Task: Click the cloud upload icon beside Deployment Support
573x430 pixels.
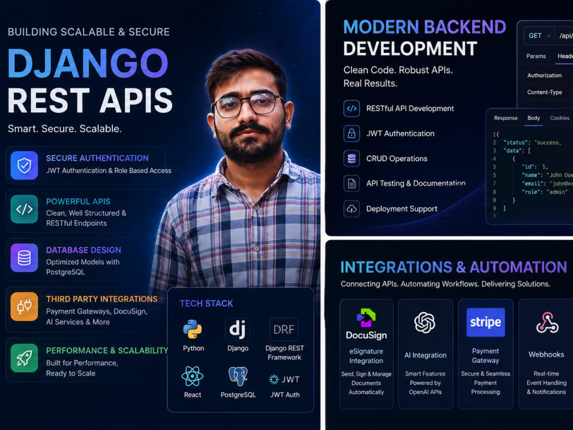Action: [352, 209]
